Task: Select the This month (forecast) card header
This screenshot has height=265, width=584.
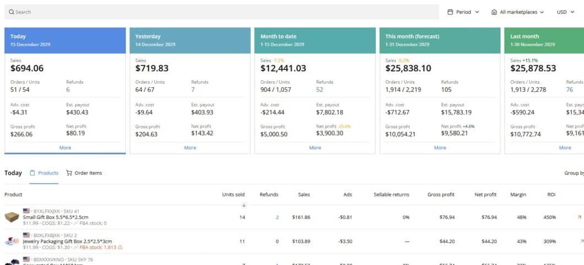Action: 440,40
